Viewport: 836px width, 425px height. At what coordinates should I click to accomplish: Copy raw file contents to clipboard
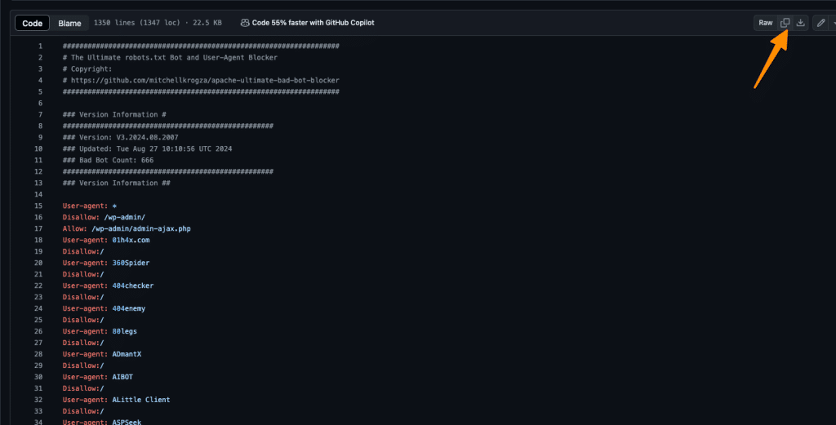(x=785, y=23)
